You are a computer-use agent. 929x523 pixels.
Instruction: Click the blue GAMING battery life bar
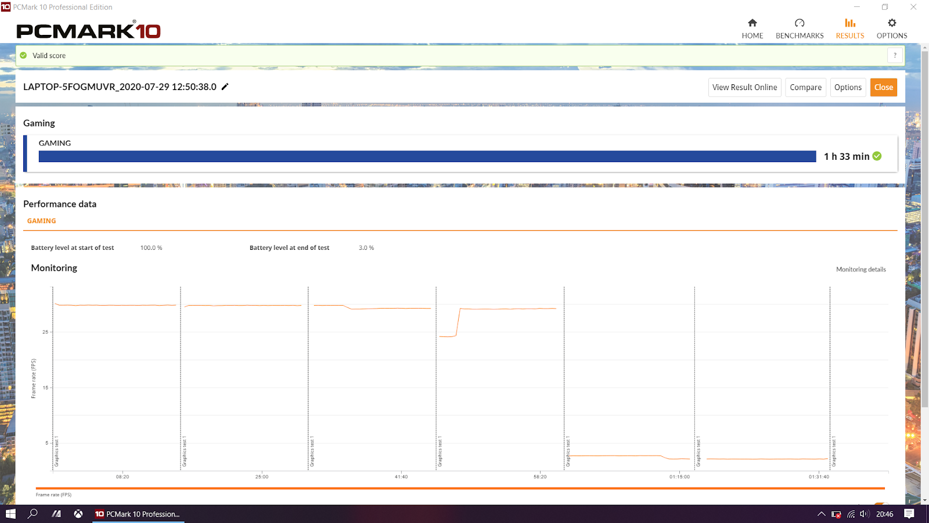[427, 156]
